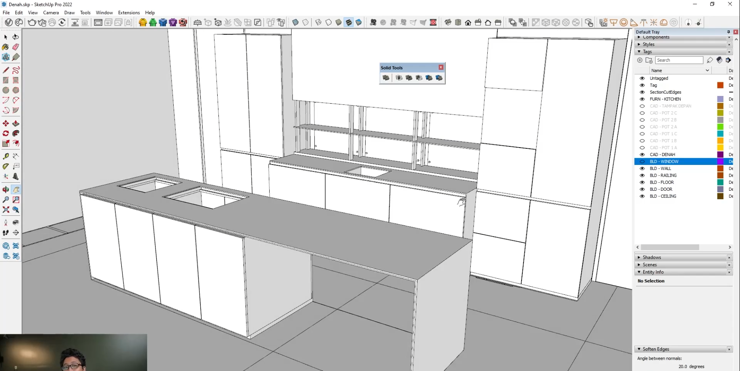Select the Paint Bucket tool
740x371 pixels.
[x=5, y=47]
